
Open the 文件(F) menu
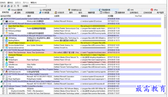pos(3,3)
